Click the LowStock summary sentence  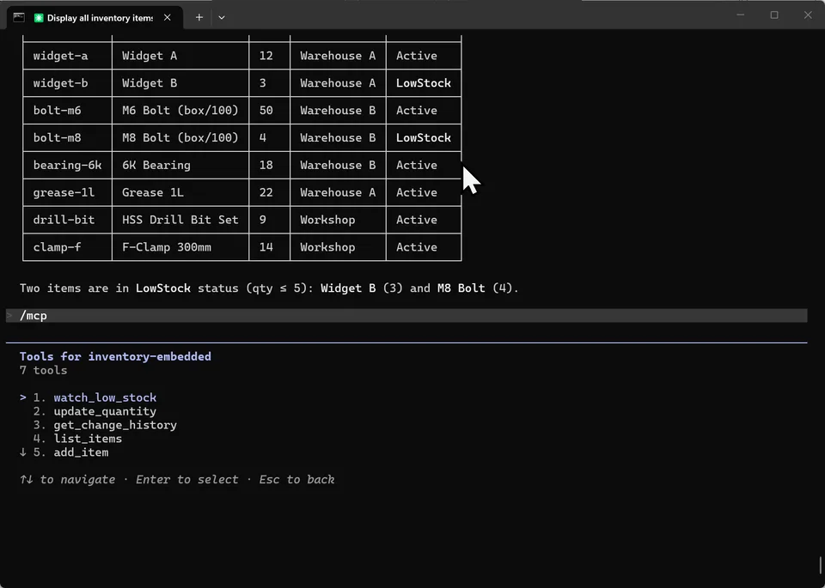[x=269, y=288]
